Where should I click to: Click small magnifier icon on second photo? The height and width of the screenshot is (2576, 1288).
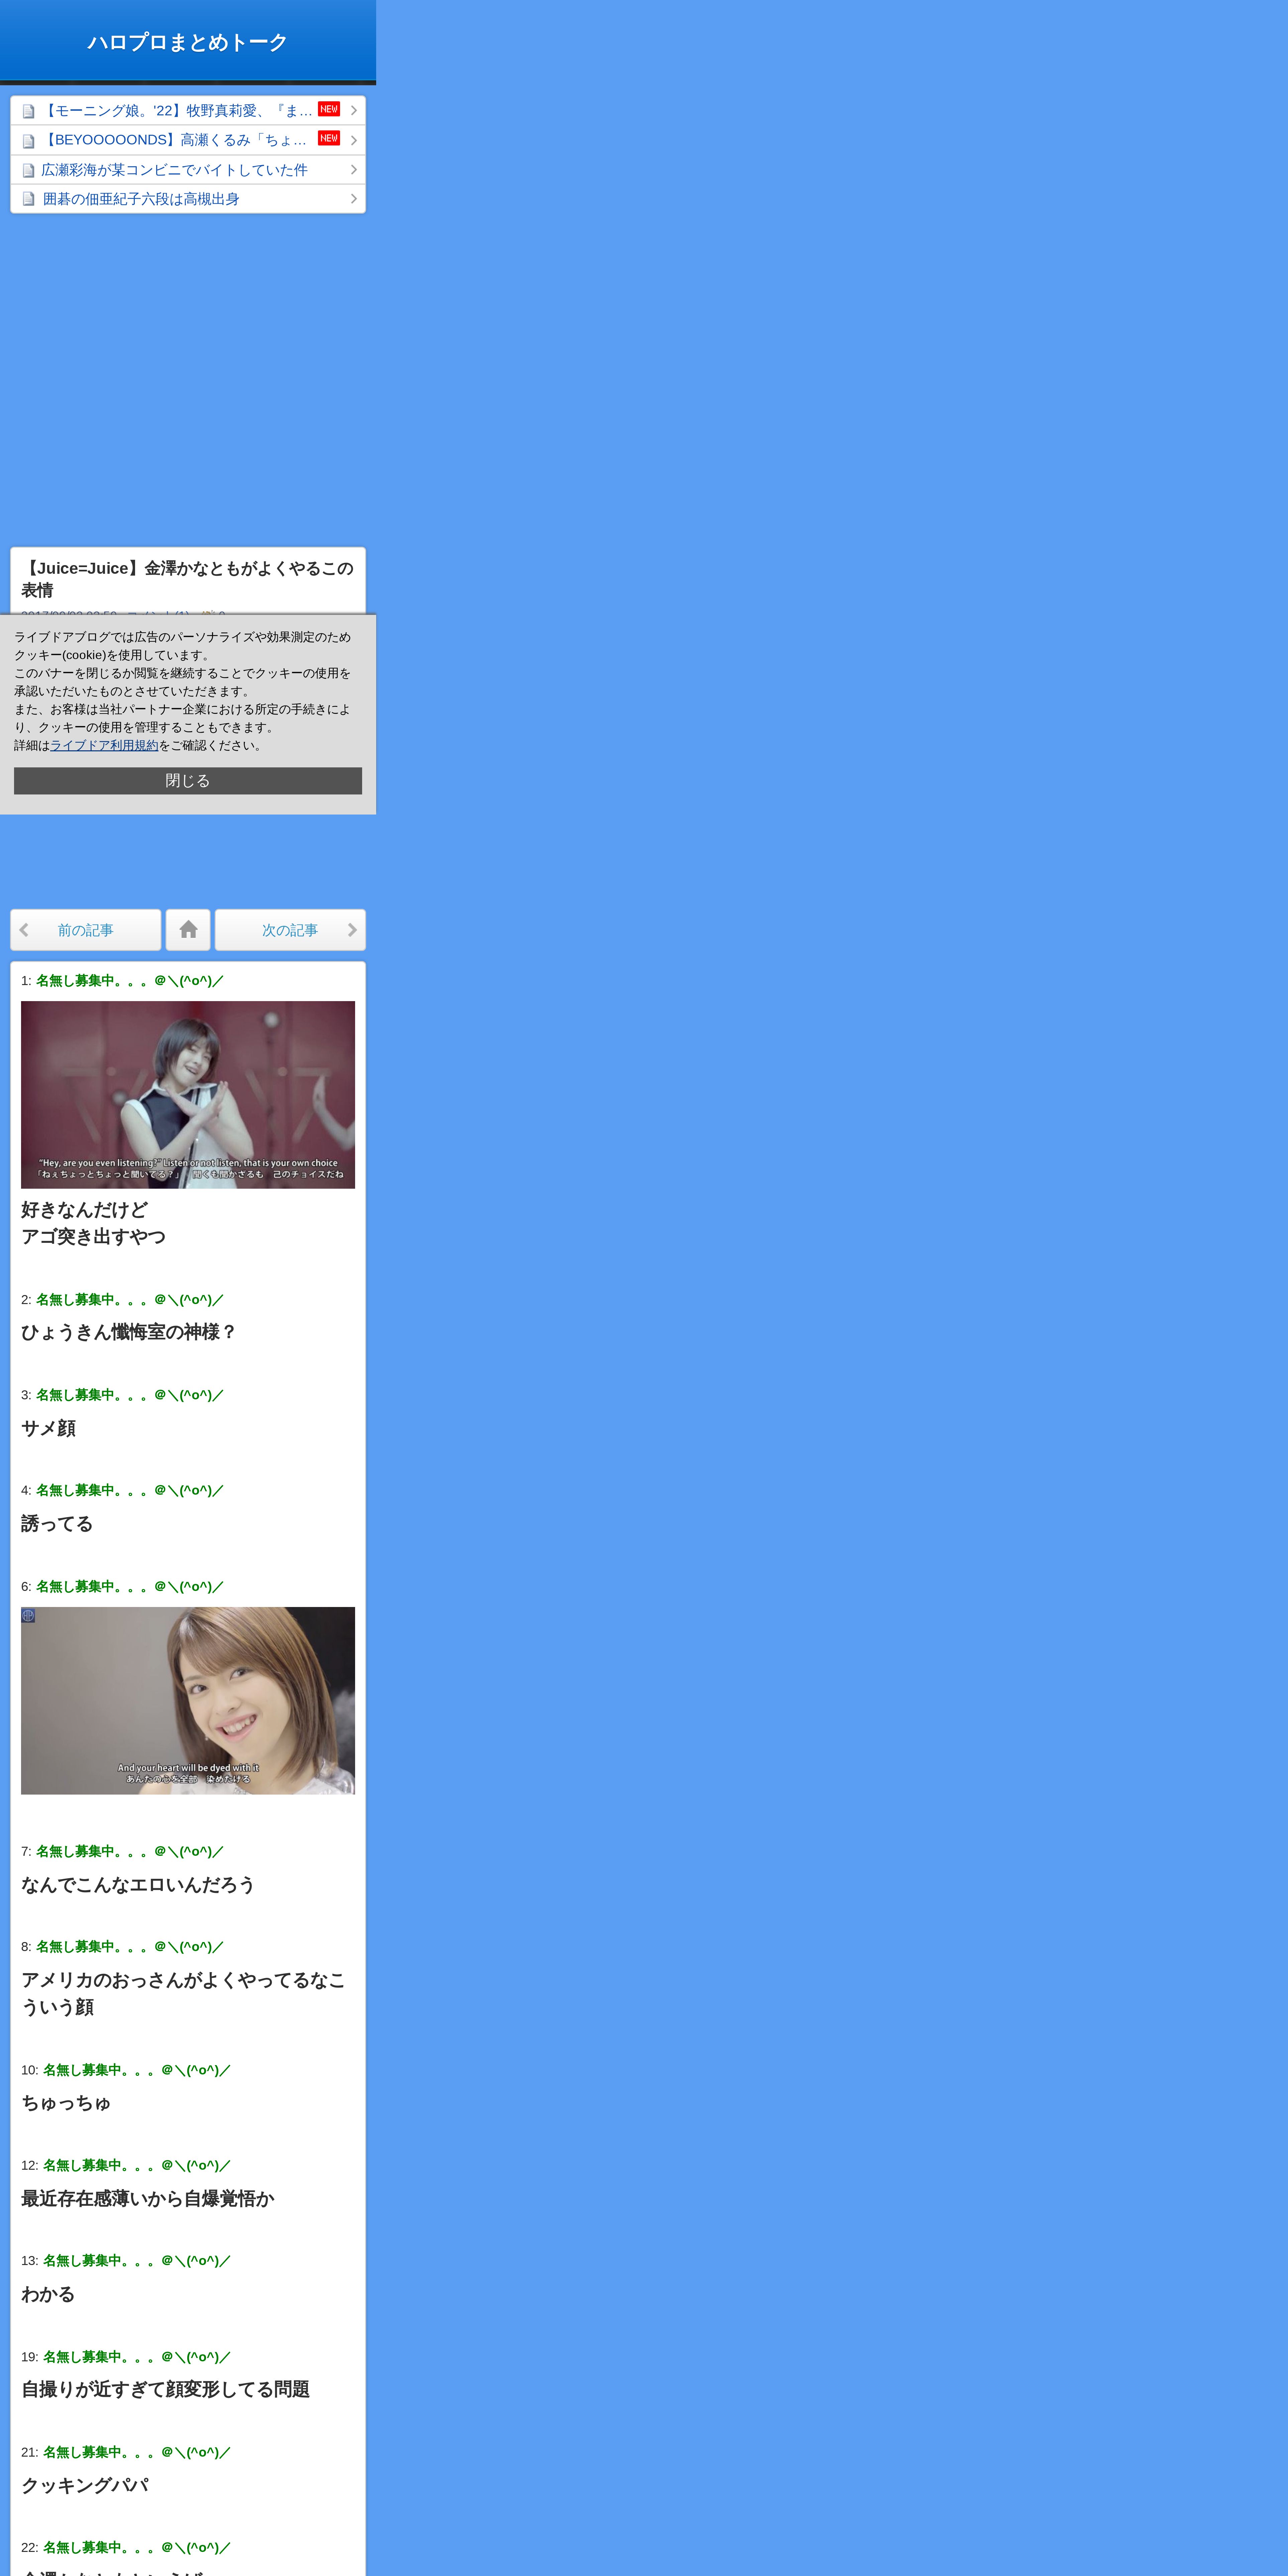[x=28, y=1615]
